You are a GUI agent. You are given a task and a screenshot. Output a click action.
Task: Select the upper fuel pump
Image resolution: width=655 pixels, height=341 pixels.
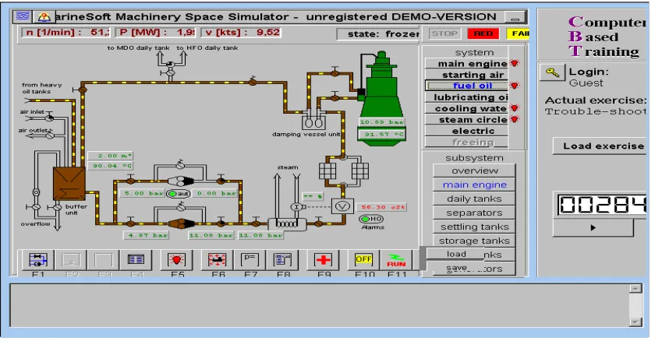click(x=180, y=181)
